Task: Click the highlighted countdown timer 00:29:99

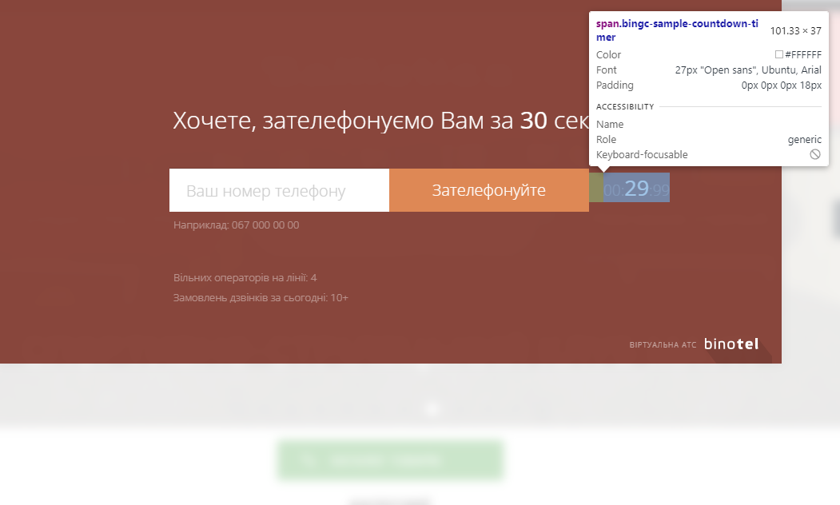Action: click(636, 189)
